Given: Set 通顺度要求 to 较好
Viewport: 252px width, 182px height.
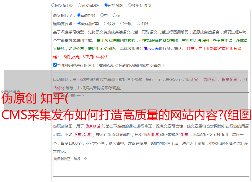Looking at the screenshot, I should point(106,24).
